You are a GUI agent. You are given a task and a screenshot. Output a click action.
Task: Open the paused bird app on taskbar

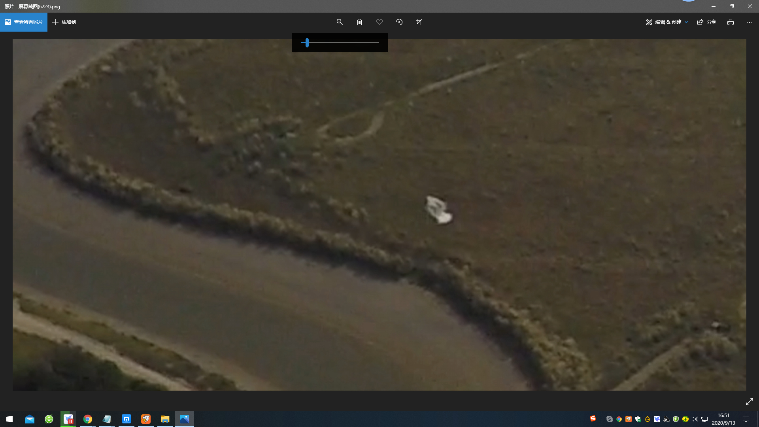click(68, 419)
